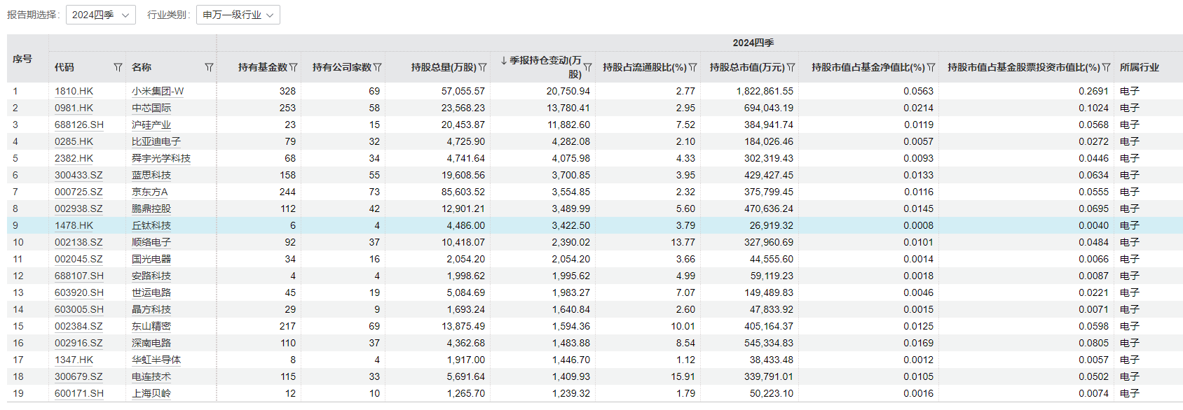Open the 电连技术 stock link
1183x410 pixels.
(x=151, y=376)
